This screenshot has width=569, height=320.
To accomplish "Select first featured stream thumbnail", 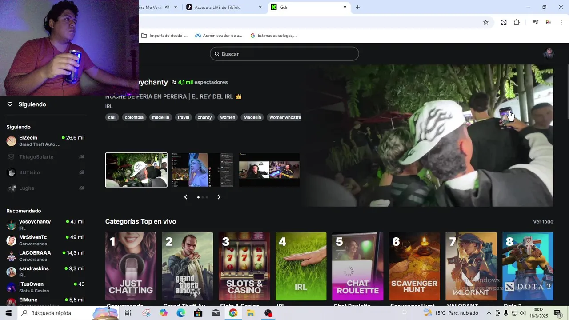I will click(x=136, y=170).
